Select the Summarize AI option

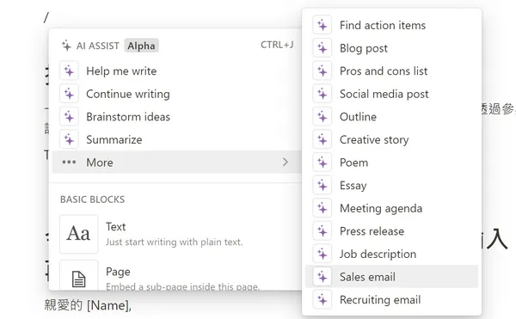pyautogui.click(x=176, y=139)
